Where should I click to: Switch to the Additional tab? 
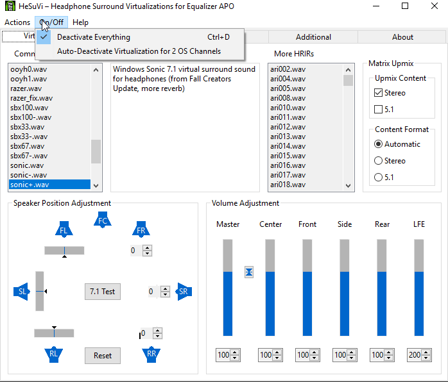313,37
